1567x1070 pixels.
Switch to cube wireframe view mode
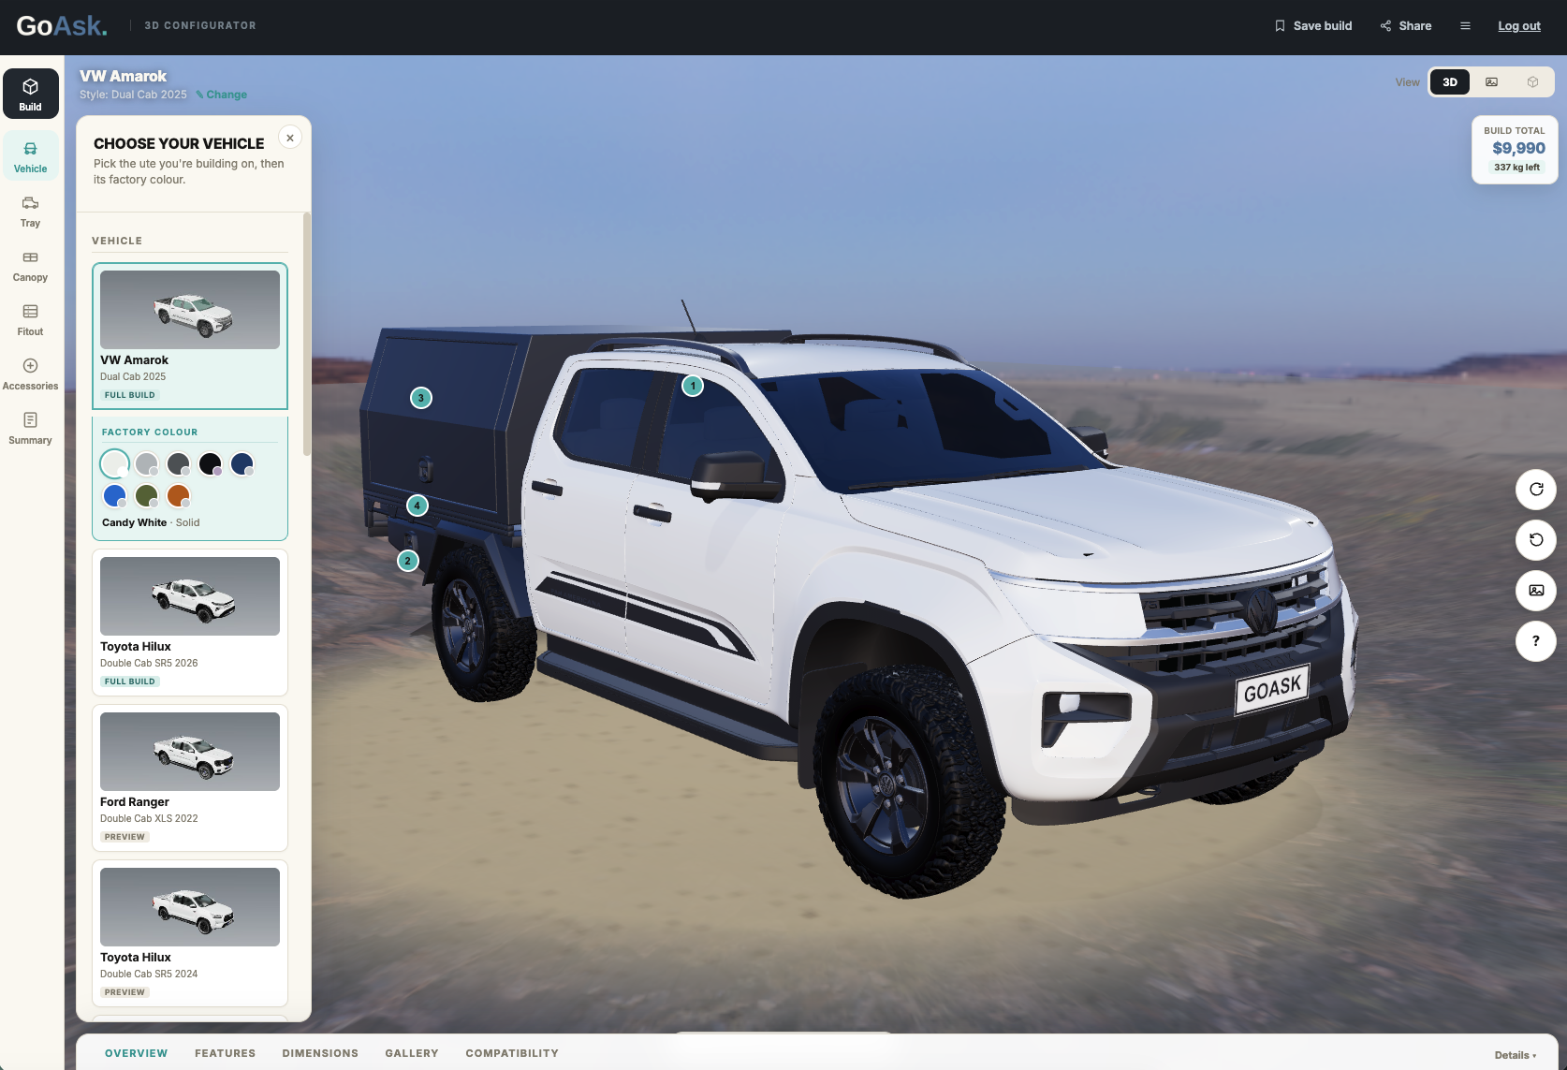1532,82
